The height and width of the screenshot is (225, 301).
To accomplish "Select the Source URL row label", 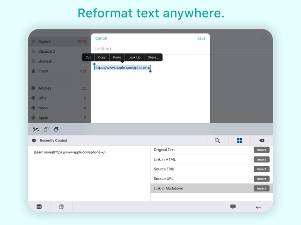I will [x=163, y=179].
